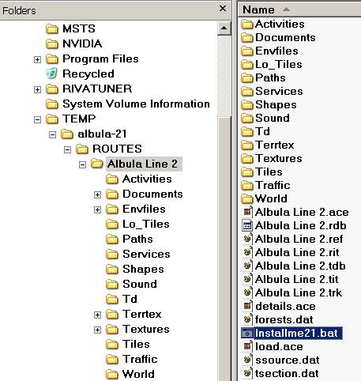The image size is (361, 381).
Task: Click the World folder icon in file list
Action: coord(247,198)
